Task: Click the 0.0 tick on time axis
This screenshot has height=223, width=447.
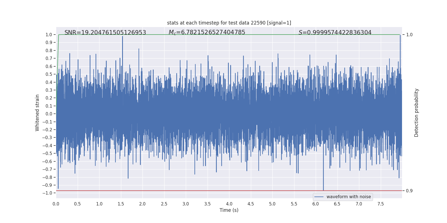Action: pos(56,204)
